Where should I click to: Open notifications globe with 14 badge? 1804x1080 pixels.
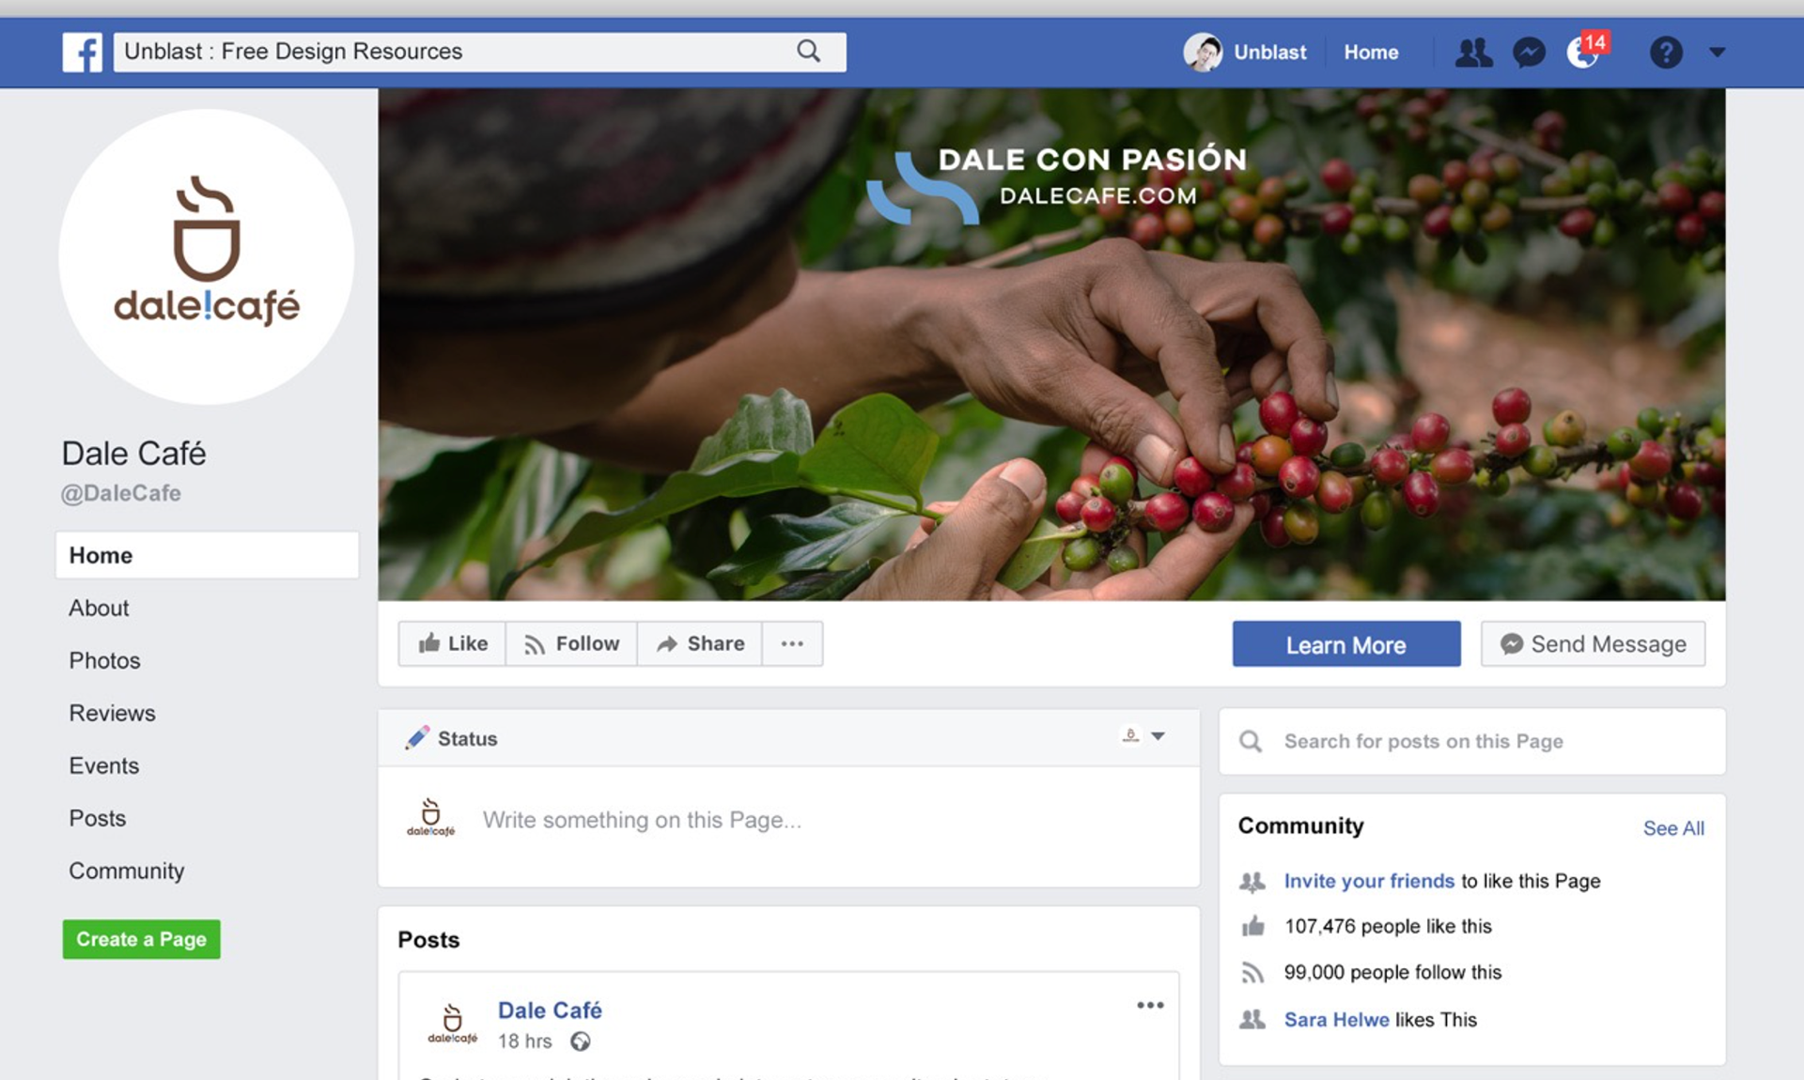[1586, 51]
